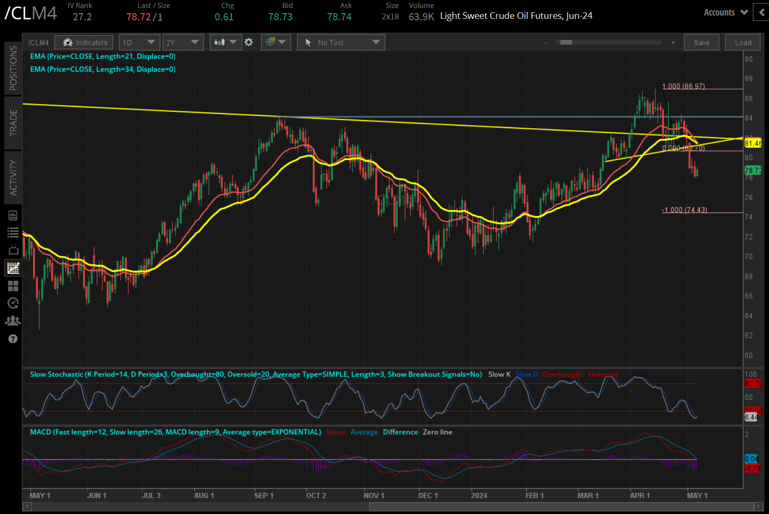Open the Indicators editor

(x=83, y=42)
